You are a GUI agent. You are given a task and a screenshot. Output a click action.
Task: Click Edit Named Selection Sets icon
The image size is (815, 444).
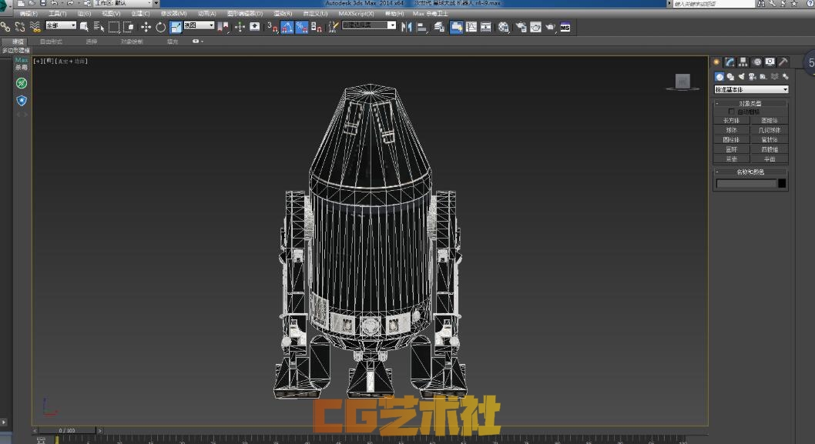point(333,27)
